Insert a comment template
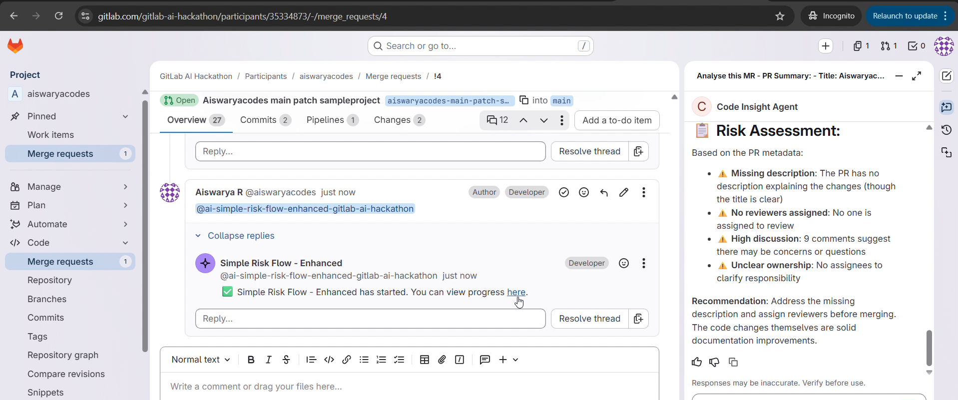This screenshot has width=958, height=400. (x=484, y=360)
